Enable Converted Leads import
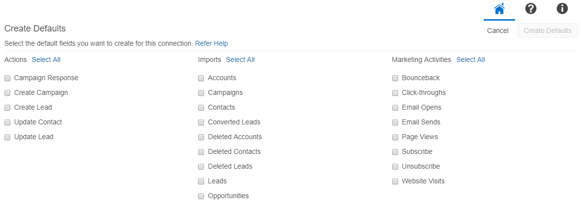The image size is (581, 207). (201, 122)
